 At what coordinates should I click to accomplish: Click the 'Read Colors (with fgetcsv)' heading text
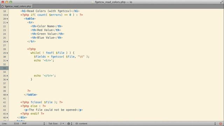tap(49, 11)
